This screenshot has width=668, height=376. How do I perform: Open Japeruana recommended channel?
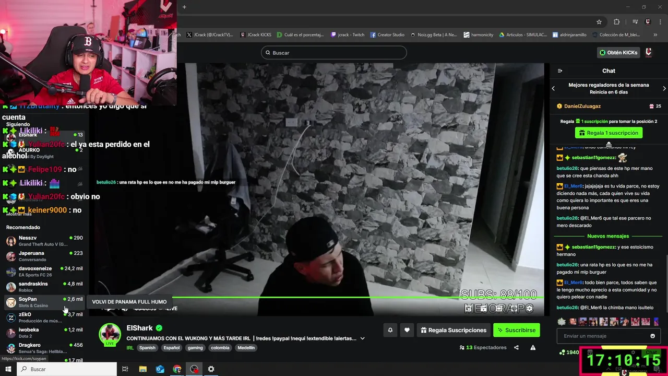pos(44,256)
